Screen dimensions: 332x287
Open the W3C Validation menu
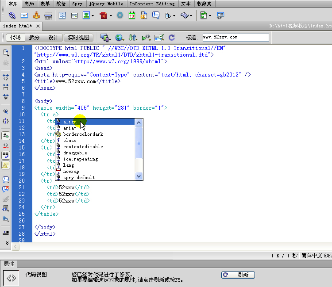coord(147,38)
